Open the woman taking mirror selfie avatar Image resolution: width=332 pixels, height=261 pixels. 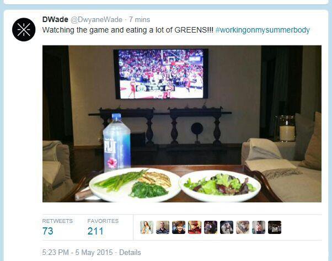(x=259, y=227)
